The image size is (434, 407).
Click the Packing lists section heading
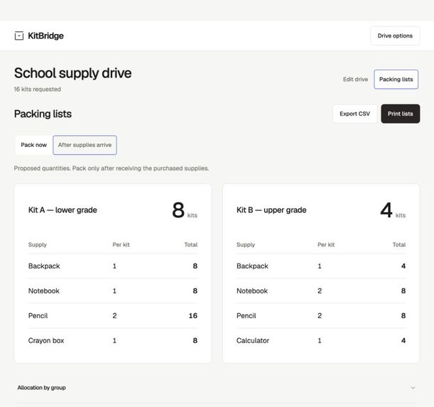pyautogui.click(x=43, y=114)
